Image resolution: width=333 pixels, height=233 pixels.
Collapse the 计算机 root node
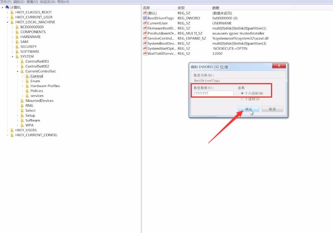tap(2, 7)
